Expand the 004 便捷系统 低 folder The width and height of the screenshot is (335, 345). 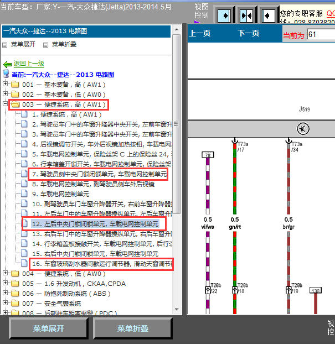click(x=6, y=273)
